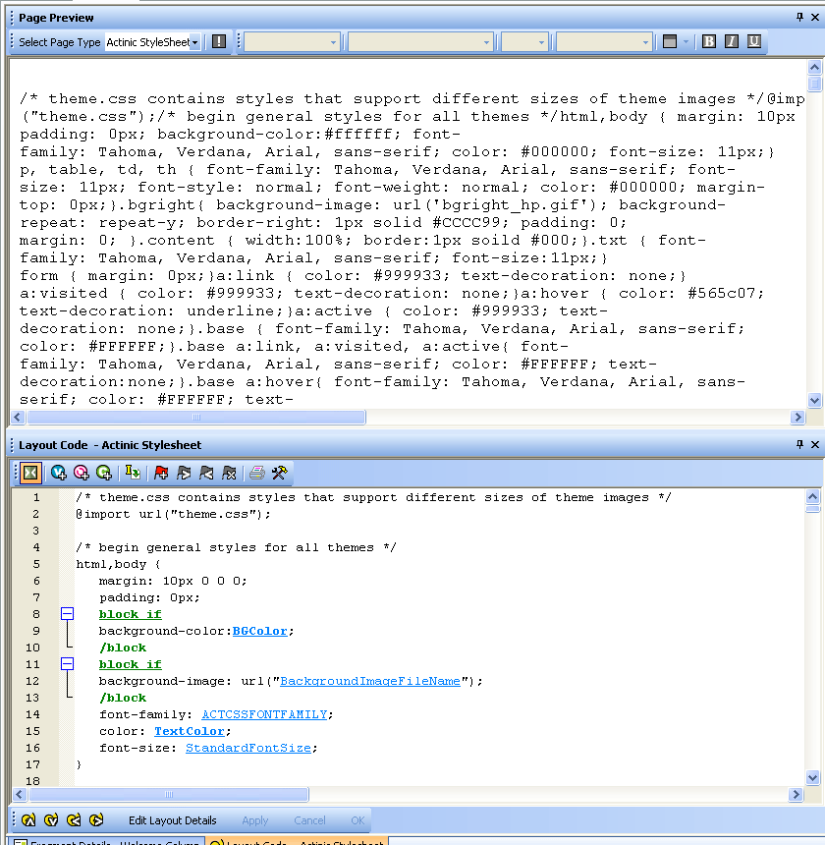Open the hammer and wrench tools icon
Screen dimensions: 825x845
[x=280, y=473]
